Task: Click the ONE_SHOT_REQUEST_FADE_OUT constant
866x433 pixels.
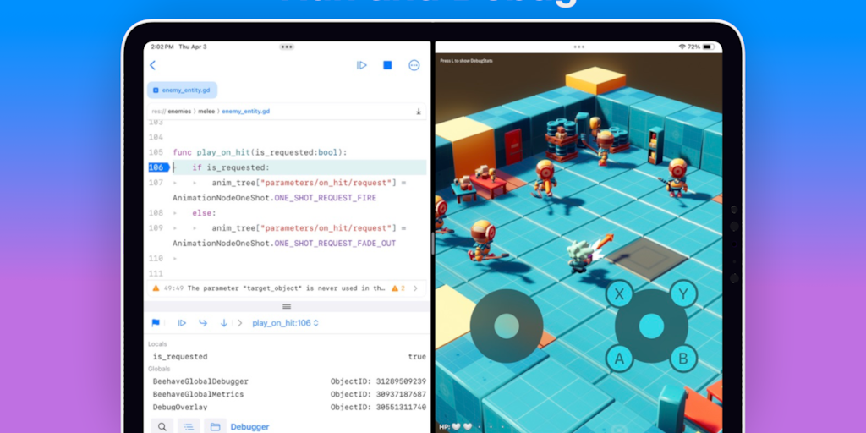Action: [x=335, y=243]
